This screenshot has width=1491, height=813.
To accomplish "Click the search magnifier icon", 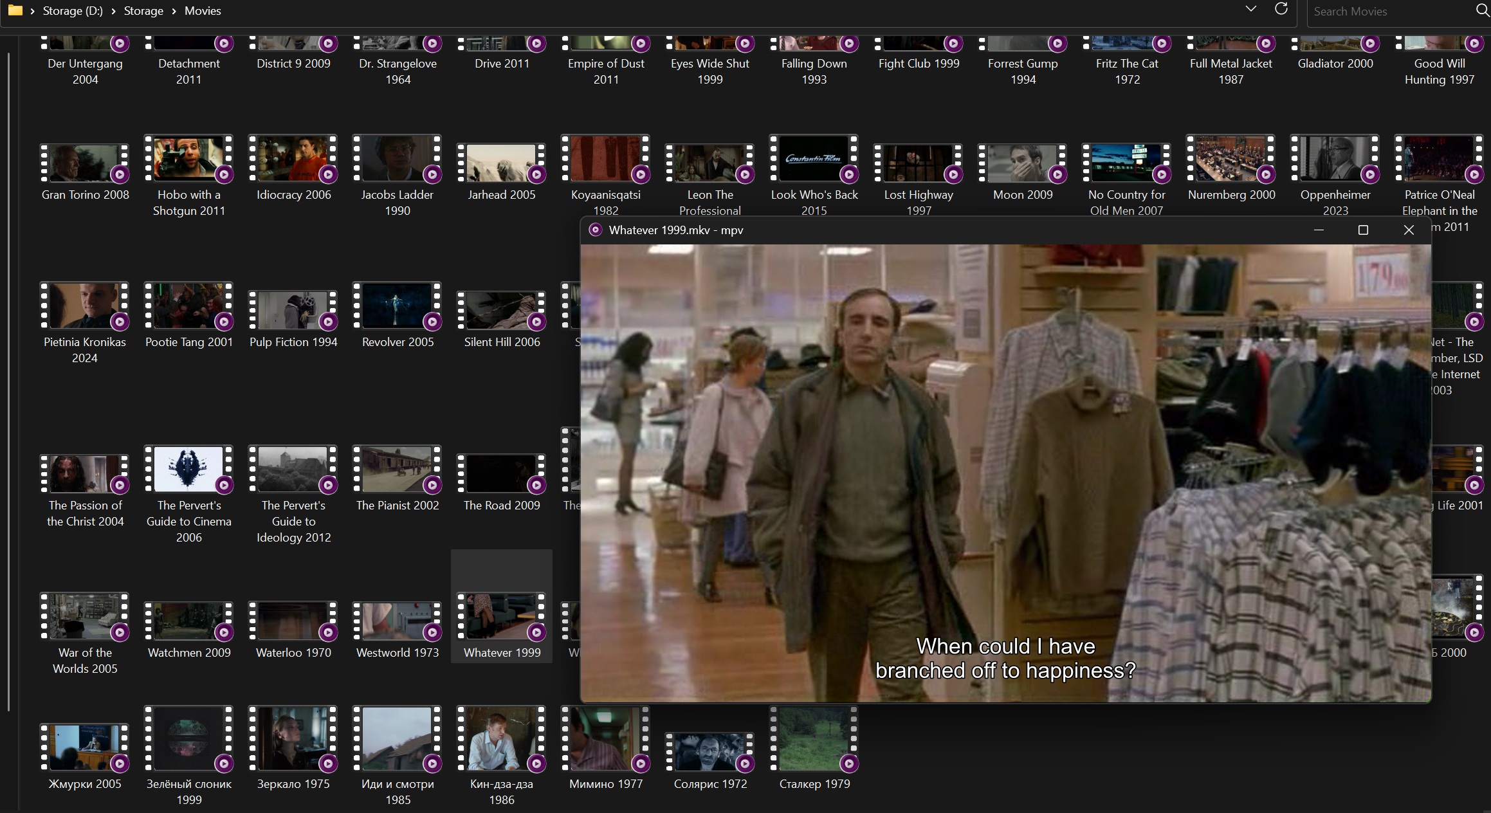I will click(x=1482, y=10).
